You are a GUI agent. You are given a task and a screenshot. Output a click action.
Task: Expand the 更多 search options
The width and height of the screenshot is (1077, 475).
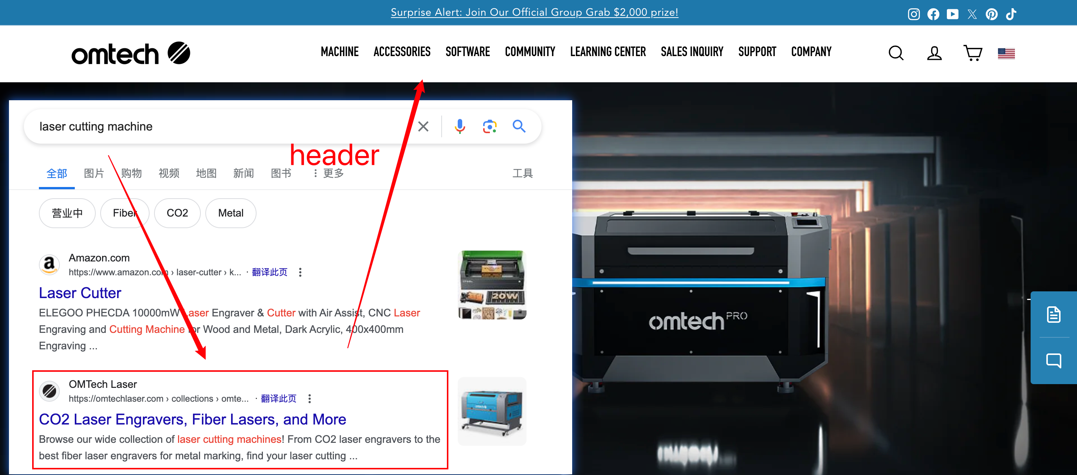point(329,174)
